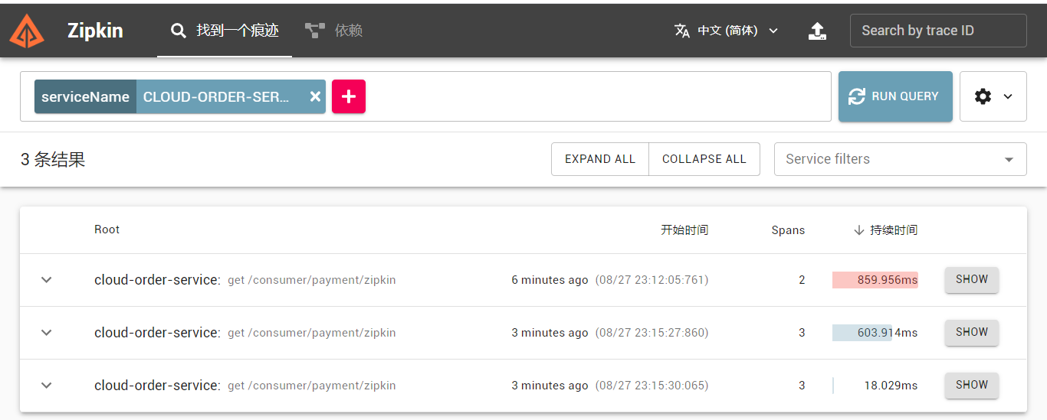Sort by 持续时间 (duration) column header

885,230
